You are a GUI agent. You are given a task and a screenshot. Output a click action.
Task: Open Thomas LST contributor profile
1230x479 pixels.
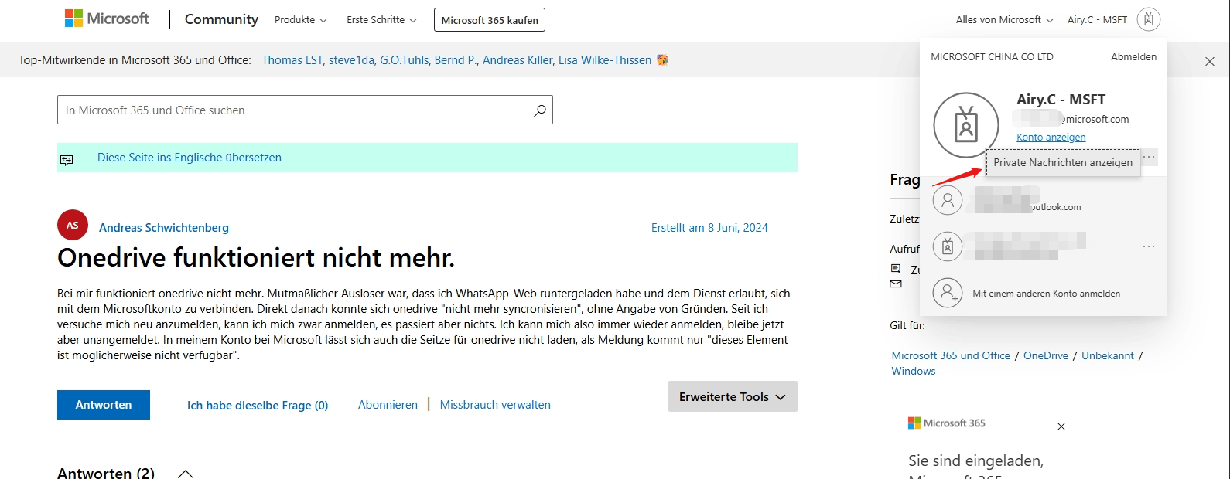(x=292, y=60)
